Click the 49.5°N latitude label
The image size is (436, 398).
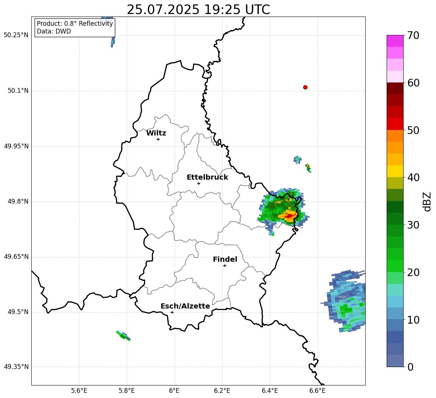tap(18, 312)
